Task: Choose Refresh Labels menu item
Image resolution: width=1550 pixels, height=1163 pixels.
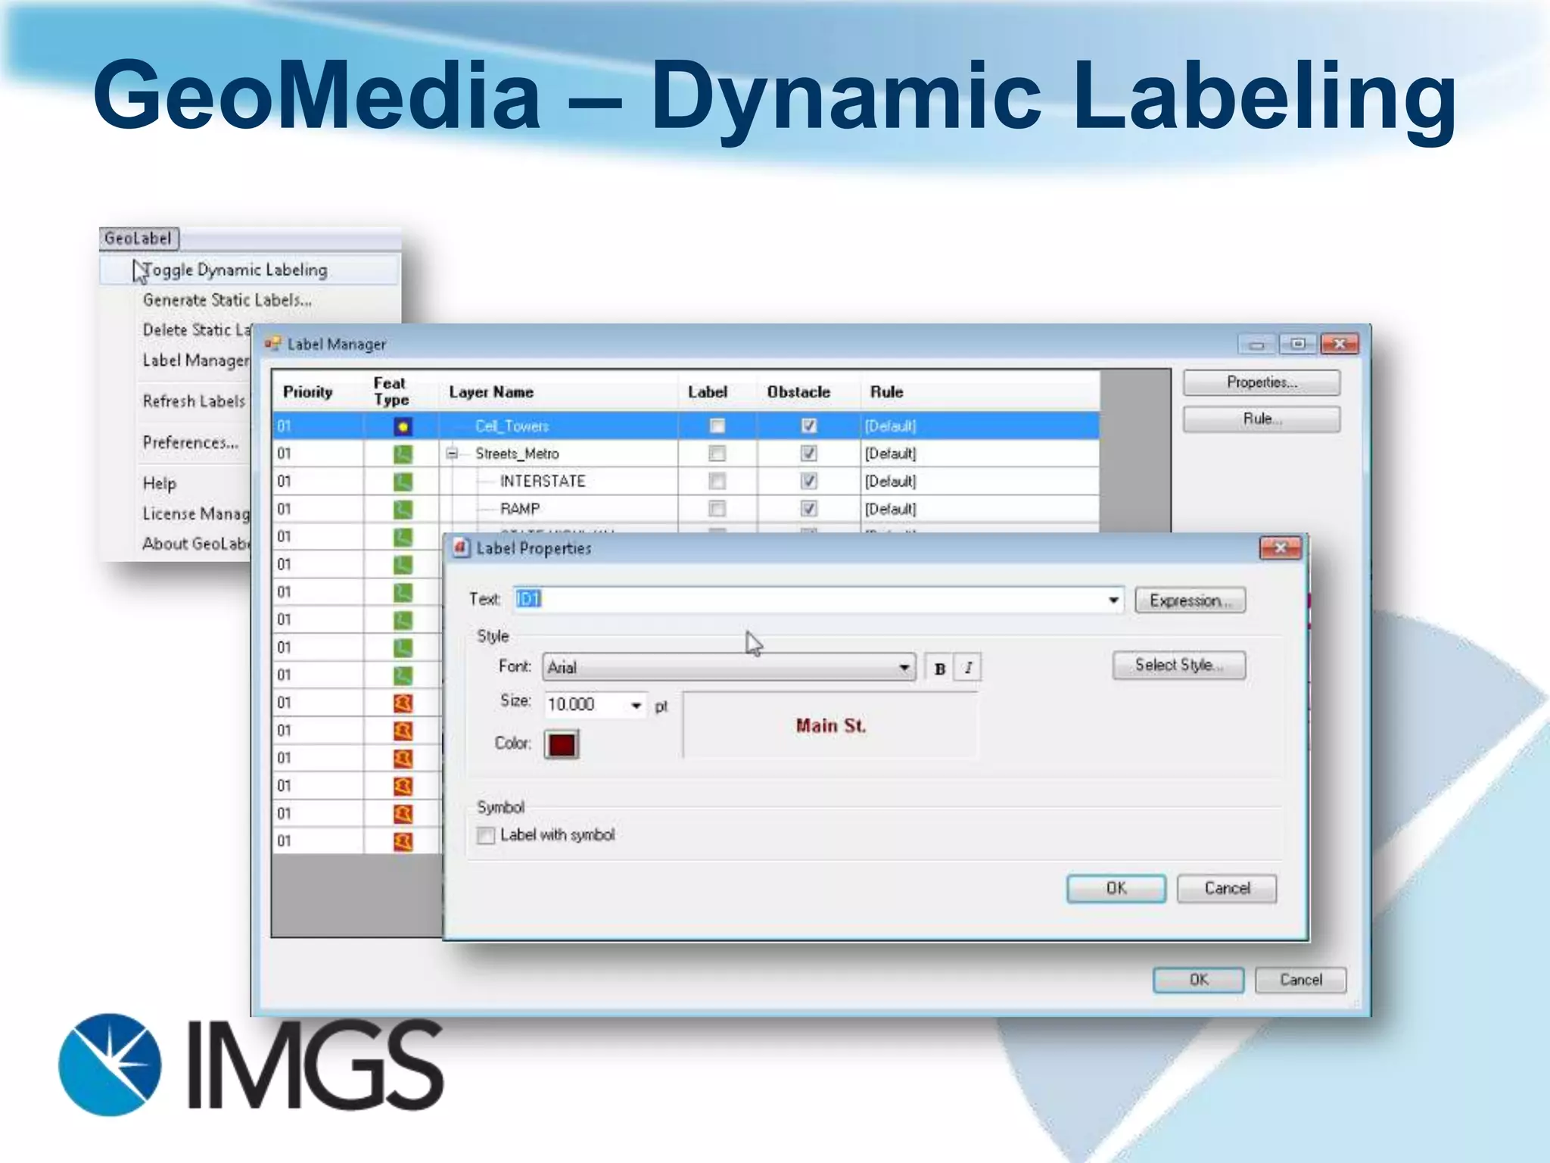Action: 195,401
